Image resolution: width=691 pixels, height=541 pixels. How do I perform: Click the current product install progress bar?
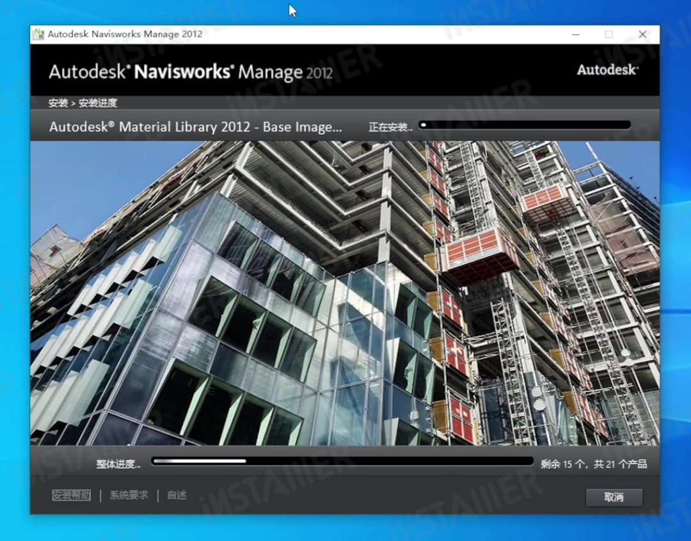tap(525, 125)
